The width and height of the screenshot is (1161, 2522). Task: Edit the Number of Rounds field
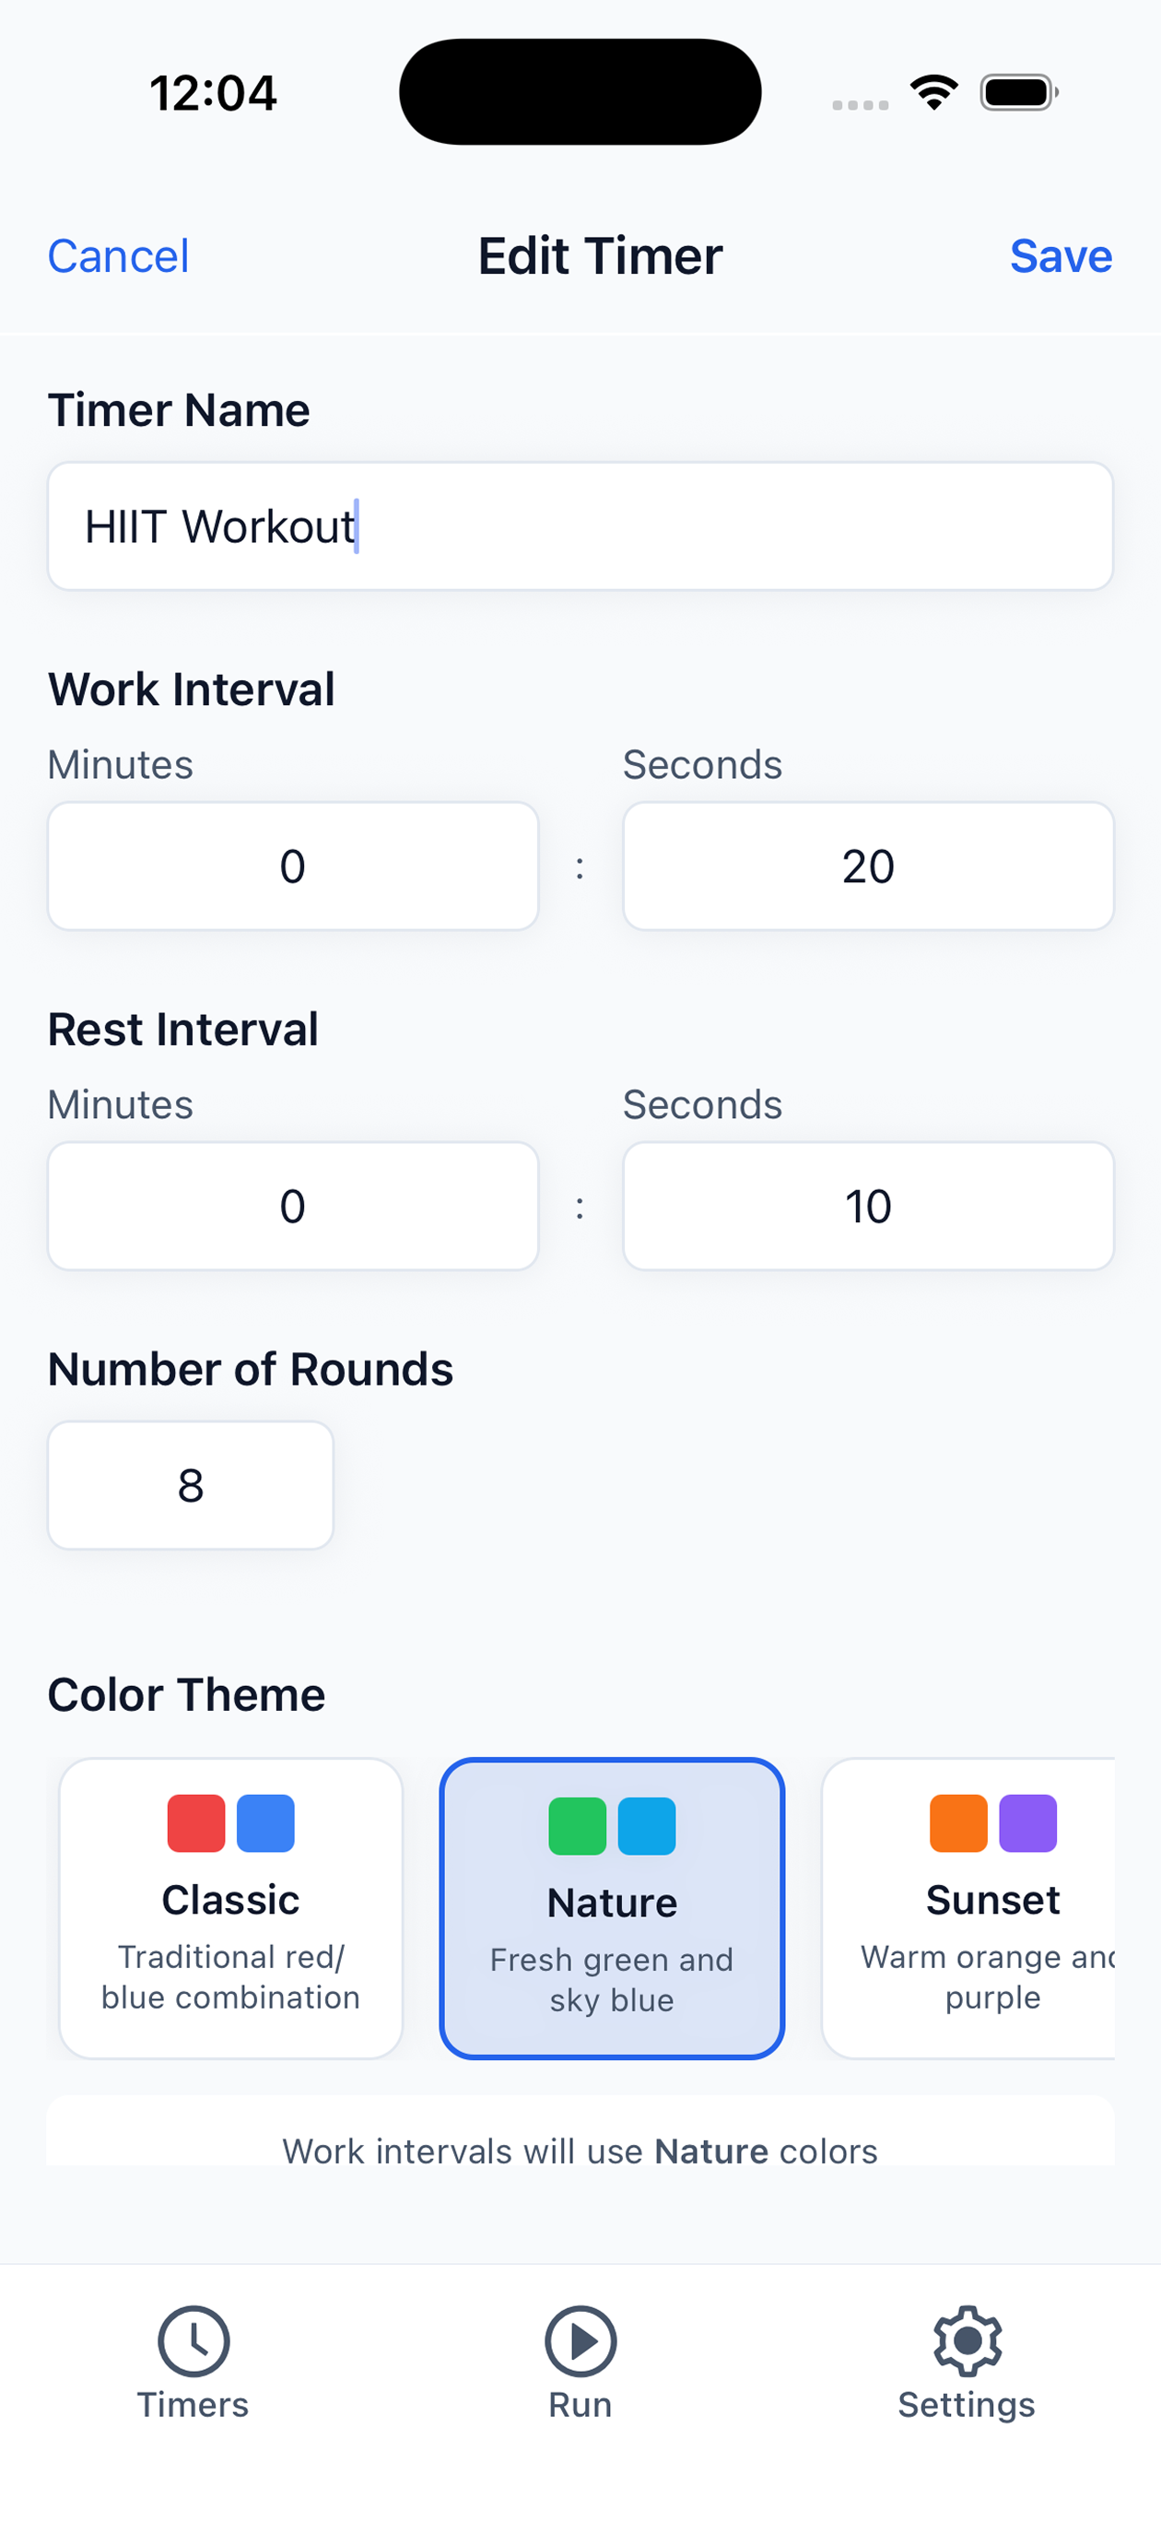pyautogui.click(x=191, y=1485)
